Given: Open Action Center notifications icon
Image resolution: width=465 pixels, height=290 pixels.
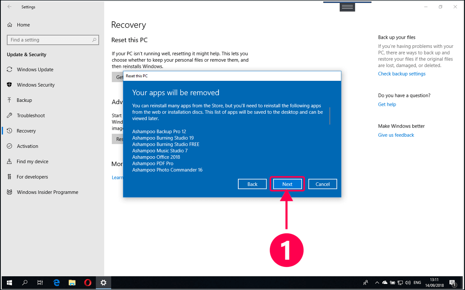Looking at the screenshot, I should [x=453, y=283].
